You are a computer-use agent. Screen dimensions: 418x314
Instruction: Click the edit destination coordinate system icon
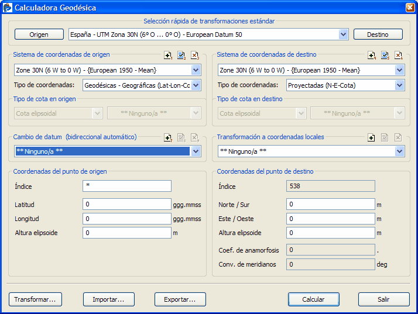click(x=385, y=56)
